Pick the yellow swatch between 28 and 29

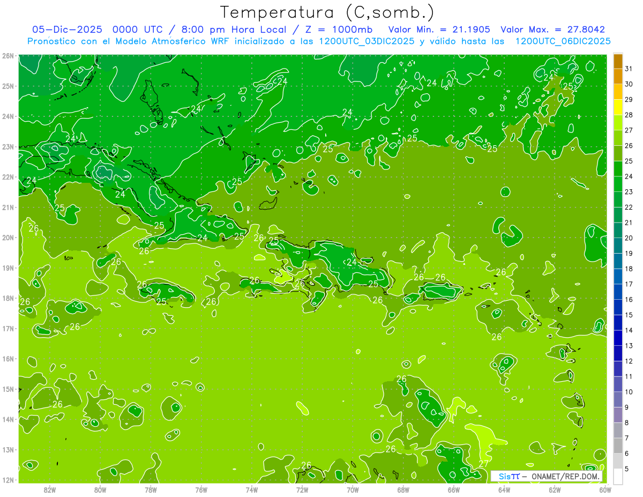[x=618, y=107]
